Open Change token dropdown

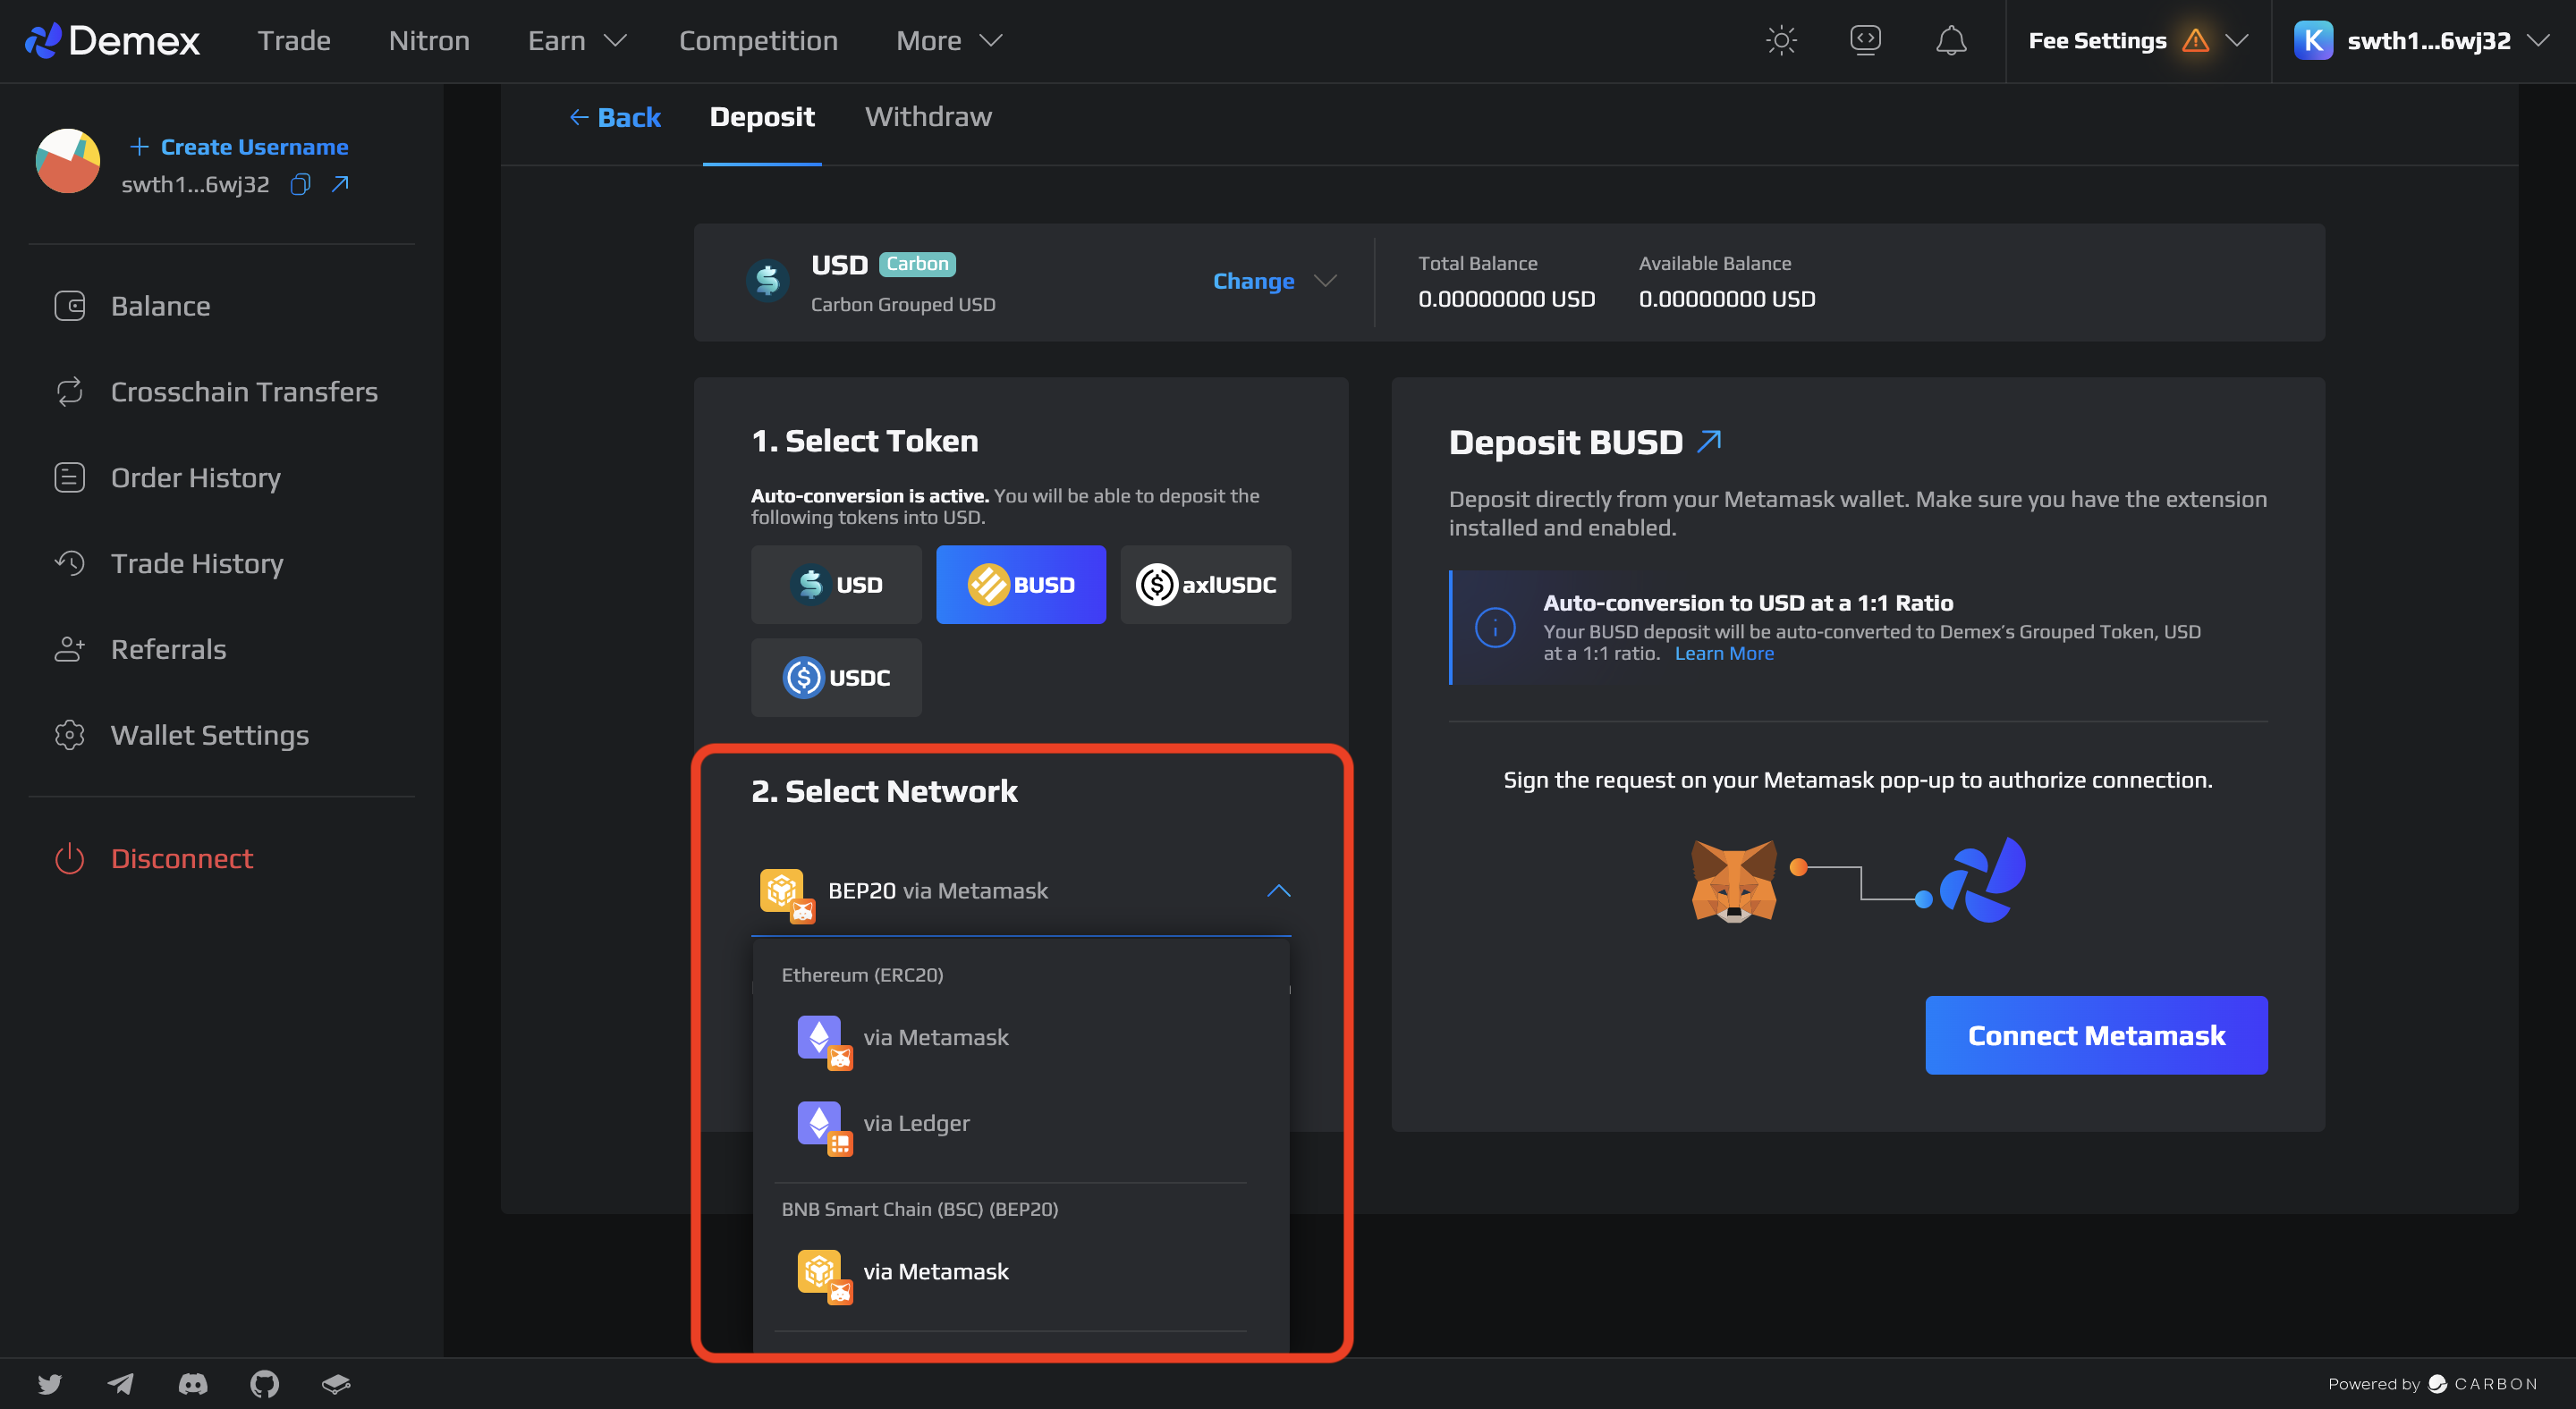(x=1273, y=281)
